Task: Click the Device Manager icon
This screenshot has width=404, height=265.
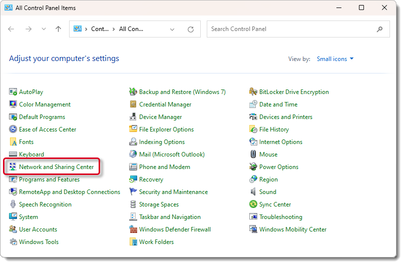Action: [133, 117]
